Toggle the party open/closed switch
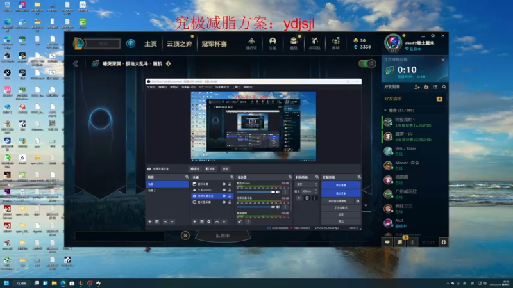This screenshot has width=513, height=288. pyautogui.click(x=367, y=63)
